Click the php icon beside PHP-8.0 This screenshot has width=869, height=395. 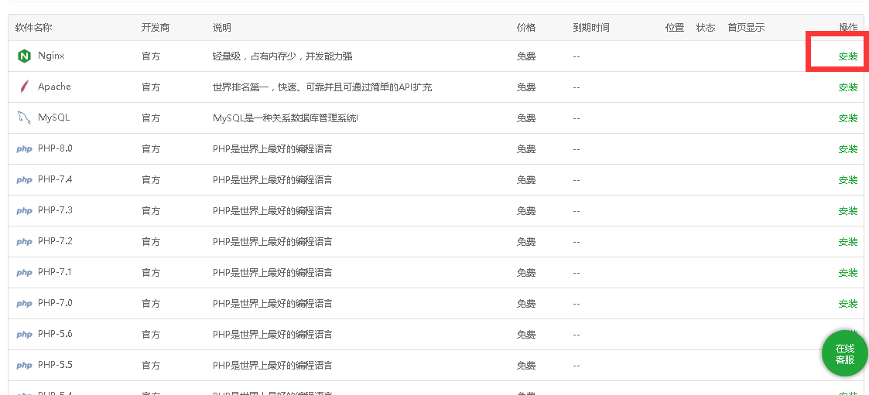point(25,149)
